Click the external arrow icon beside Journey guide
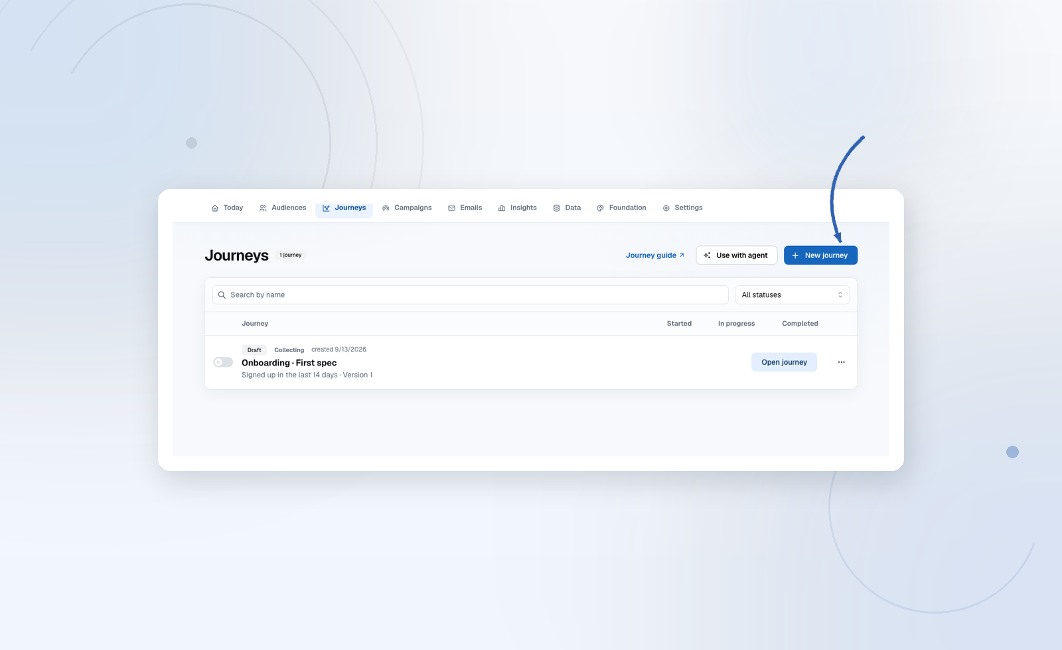Viewport: 1062px width, 650px height. click(x=682, y=255)
